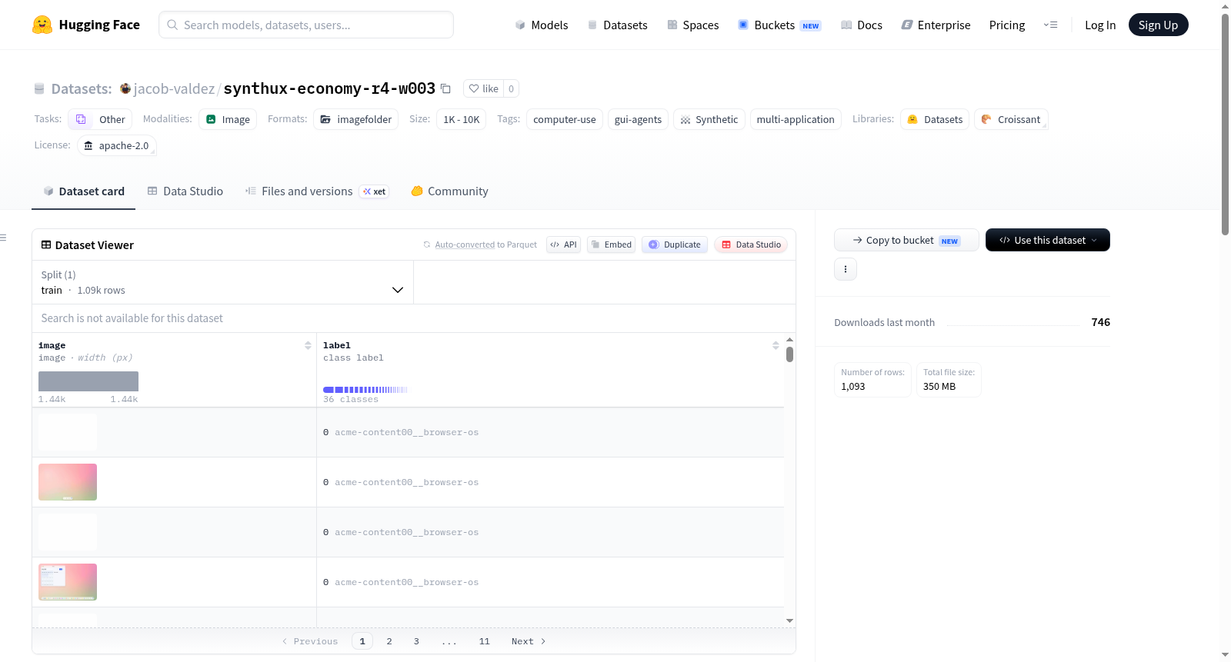
Task: Go to page 3 of the viewer
Action: point(416,641)
